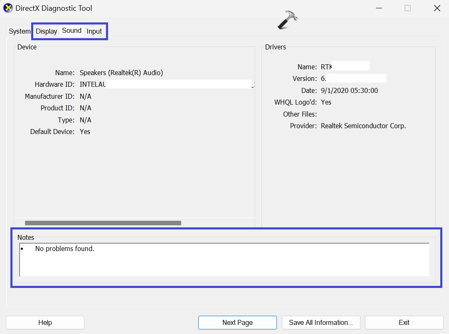The width and height of the screenshot is (449, 334).
Task: Click the Next Page button
Action: coord(237,322)
